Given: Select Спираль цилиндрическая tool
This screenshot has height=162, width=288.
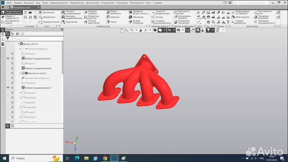Looking at the screenshot, I should [162, 22].
